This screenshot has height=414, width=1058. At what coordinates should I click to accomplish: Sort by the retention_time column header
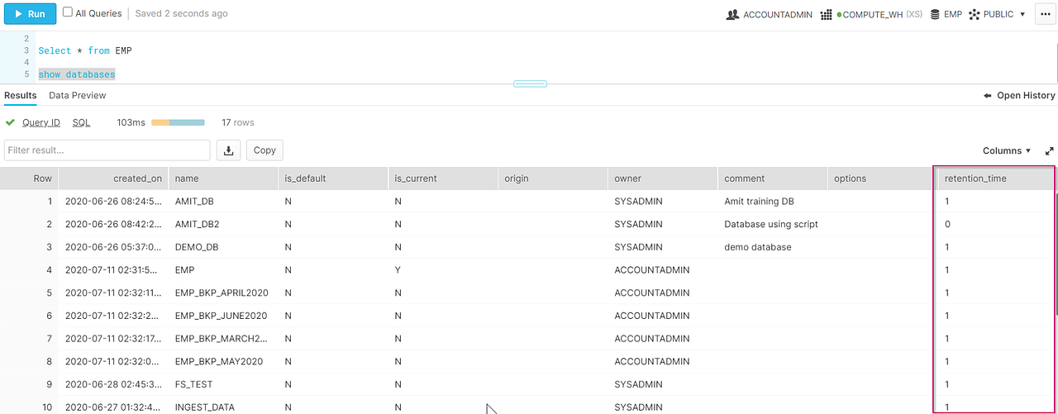pyautogui.click(x=996, y=178)
